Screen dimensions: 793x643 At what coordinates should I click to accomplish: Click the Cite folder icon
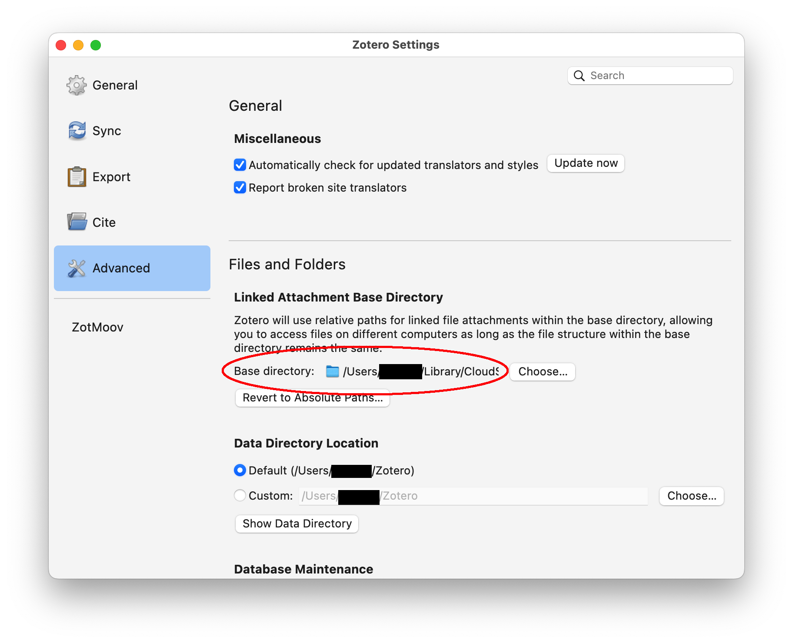(77, 222)
